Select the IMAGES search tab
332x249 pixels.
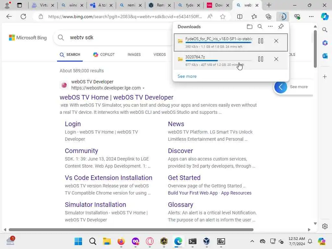click(134, 54)
